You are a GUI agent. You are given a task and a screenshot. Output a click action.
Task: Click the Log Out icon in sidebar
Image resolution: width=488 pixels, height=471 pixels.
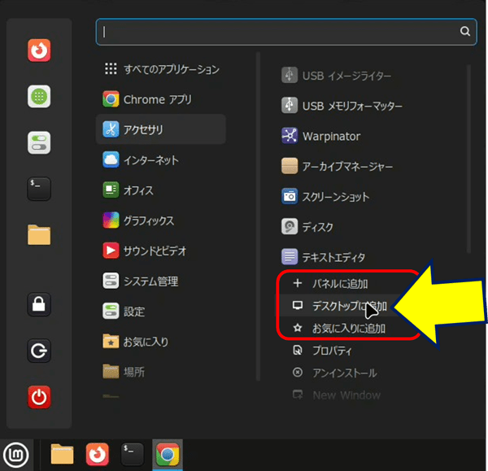[39, 351]
